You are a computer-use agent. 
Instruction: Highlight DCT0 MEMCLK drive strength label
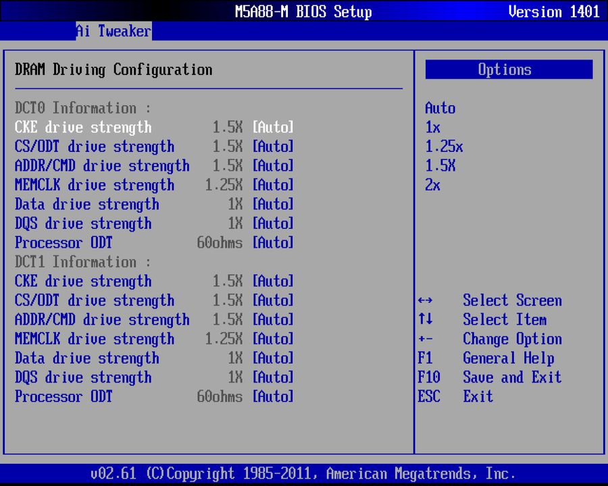[x=95, y=185]
